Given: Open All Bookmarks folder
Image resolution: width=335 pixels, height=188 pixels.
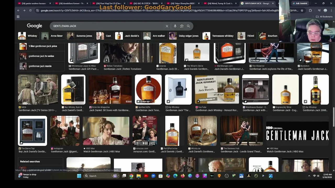Looking at the screenshot, I should pos(324,17).
